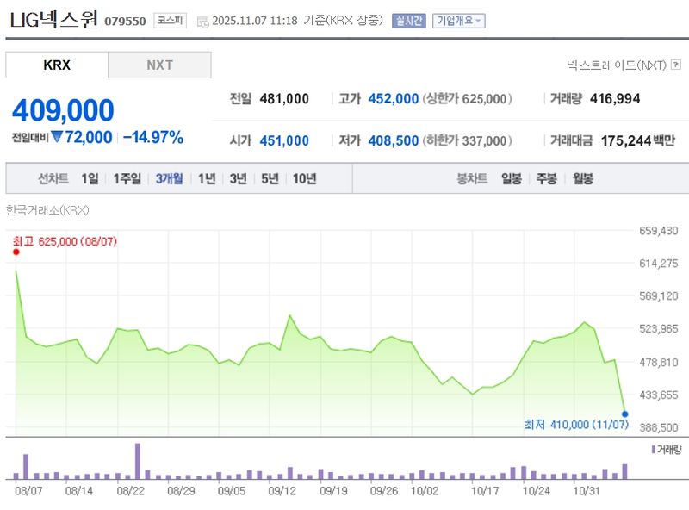Click the tall 08/22 volume bar
Viewport: 689px width, 510px height.
(137, 462)
